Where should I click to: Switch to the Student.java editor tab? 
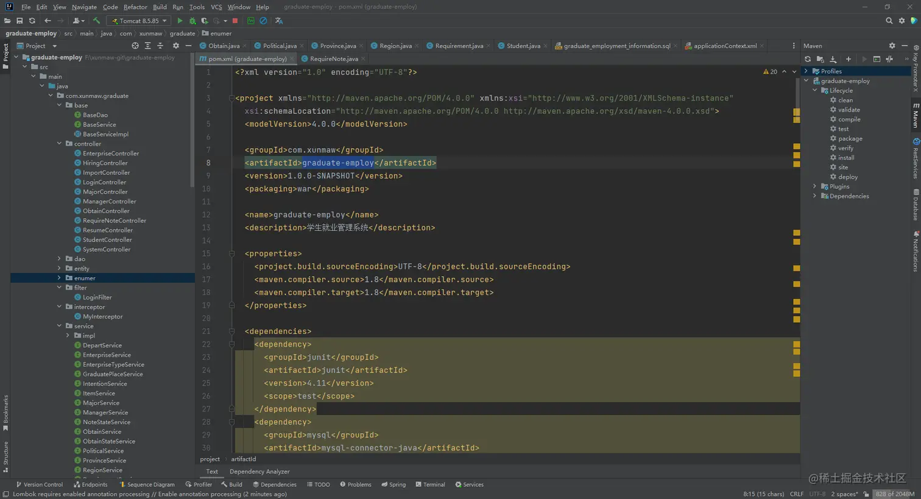click(523, 46)
